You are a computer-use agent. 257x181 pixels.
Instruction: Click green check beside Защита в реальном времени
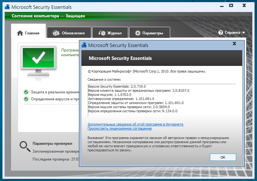[26, 92]
